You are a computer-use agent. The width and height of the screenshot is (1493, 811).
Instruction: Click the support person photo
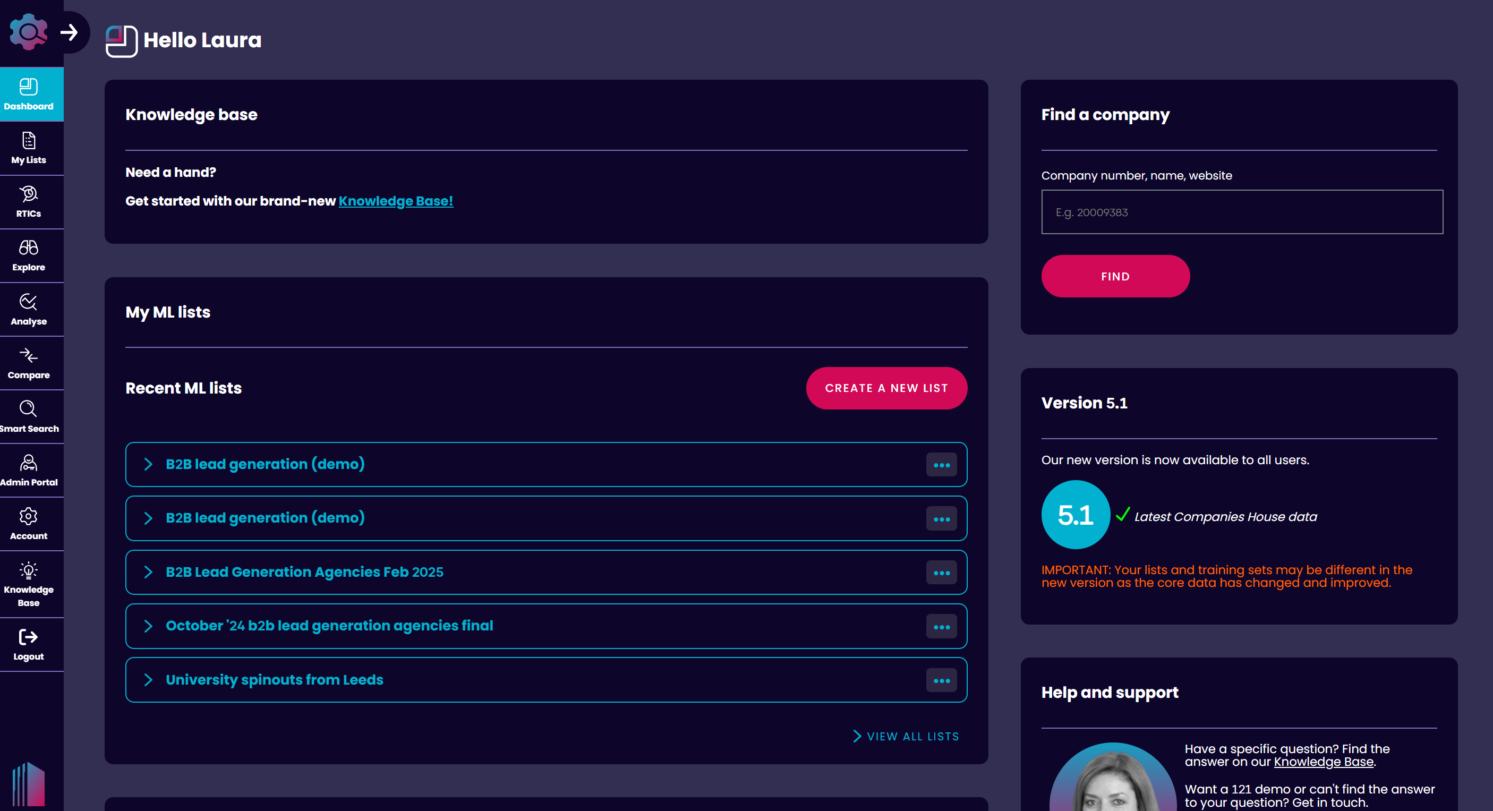[x=1113, y=778]
